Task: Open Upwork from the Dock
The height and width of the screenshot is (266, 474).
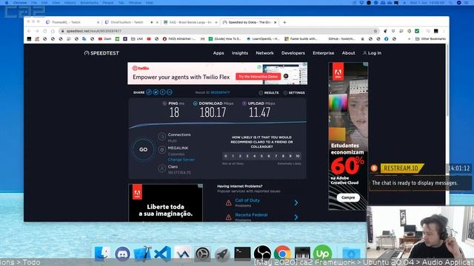Action: coord(322,253)
